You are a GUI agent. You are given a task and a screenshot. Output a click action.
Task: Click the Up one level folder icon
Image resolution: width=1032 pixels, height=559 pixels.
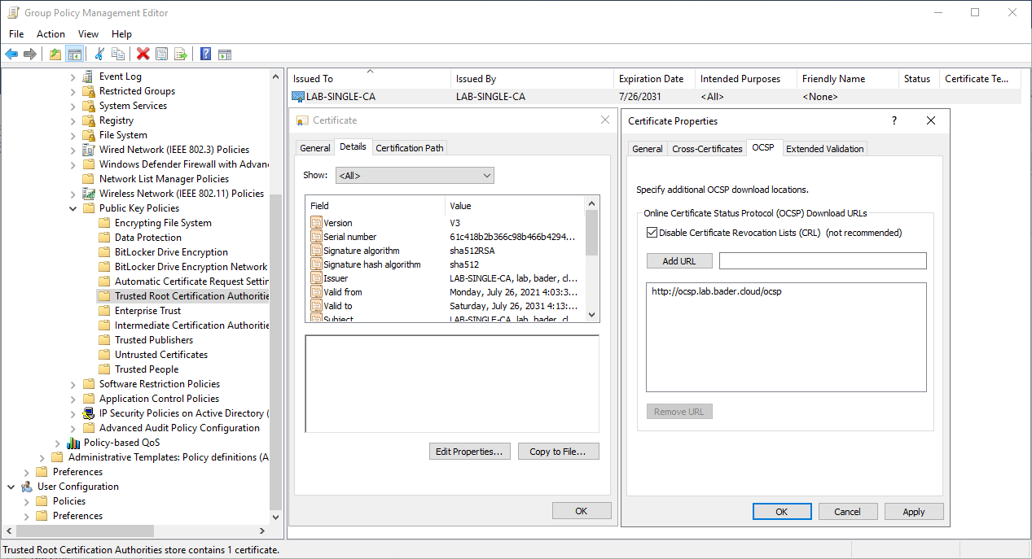pos(54,54)
